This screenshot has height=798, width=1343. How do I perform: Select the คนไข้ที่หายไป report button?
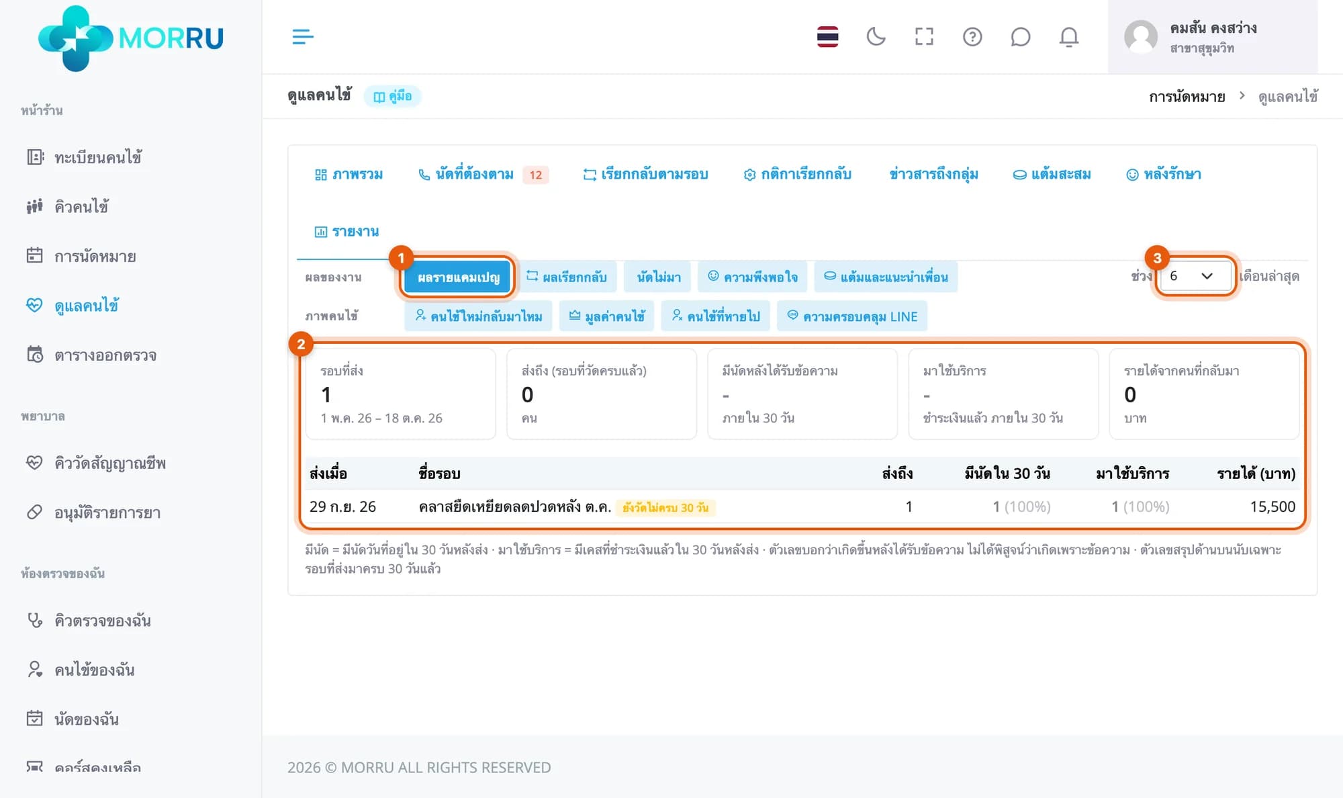click(x=715, y=316)
